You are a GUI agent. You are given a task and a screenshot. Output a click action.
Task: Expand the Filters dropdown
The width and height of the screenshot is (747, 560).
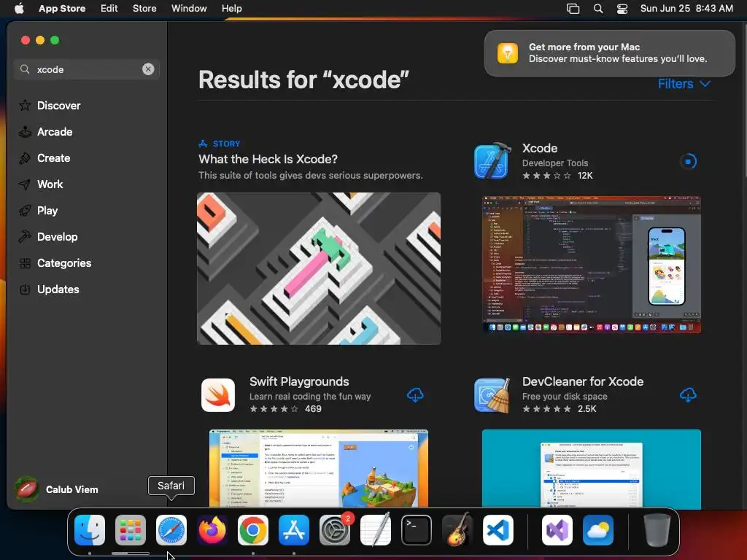[x=684, y=84]
